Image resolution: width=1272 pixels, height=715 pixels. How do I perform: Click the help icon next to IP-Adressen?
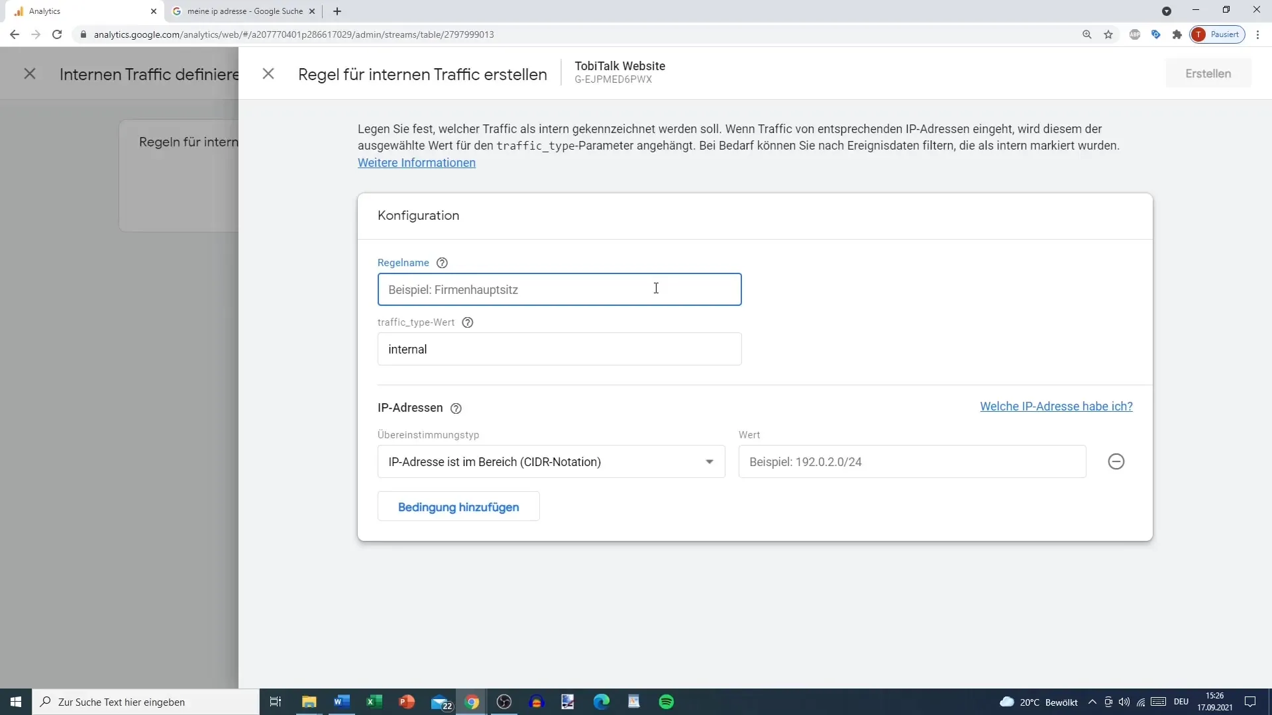tap(456, 408)
